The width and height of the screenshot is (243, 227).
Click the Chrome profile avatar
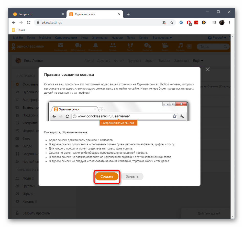tap(222, 22)
